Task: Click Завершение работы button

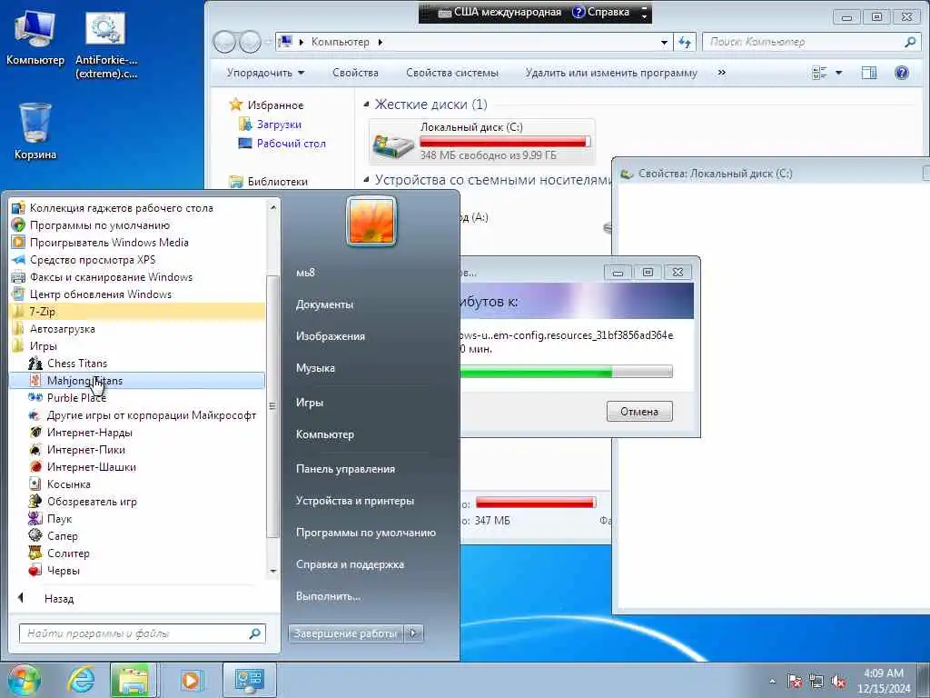Action: [x=346, y=633]
